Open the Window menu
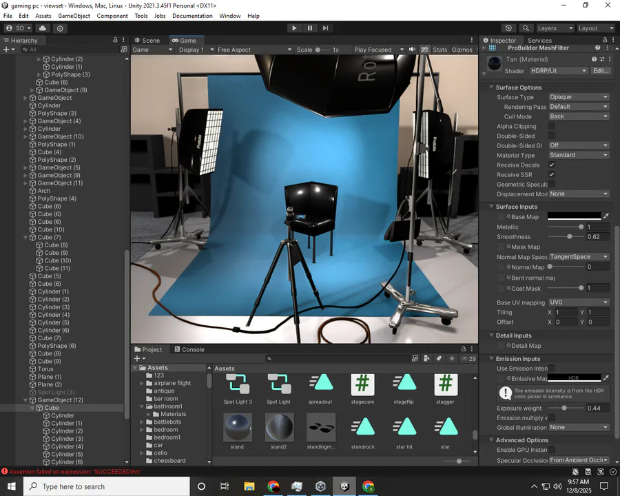 point(229,16)
